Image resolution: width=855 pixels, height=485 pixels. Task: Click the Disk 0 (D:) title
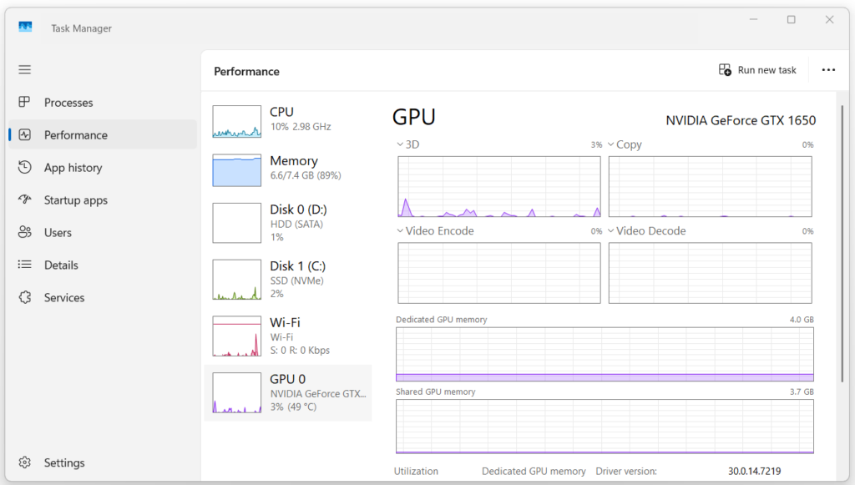tap(298, 210)
